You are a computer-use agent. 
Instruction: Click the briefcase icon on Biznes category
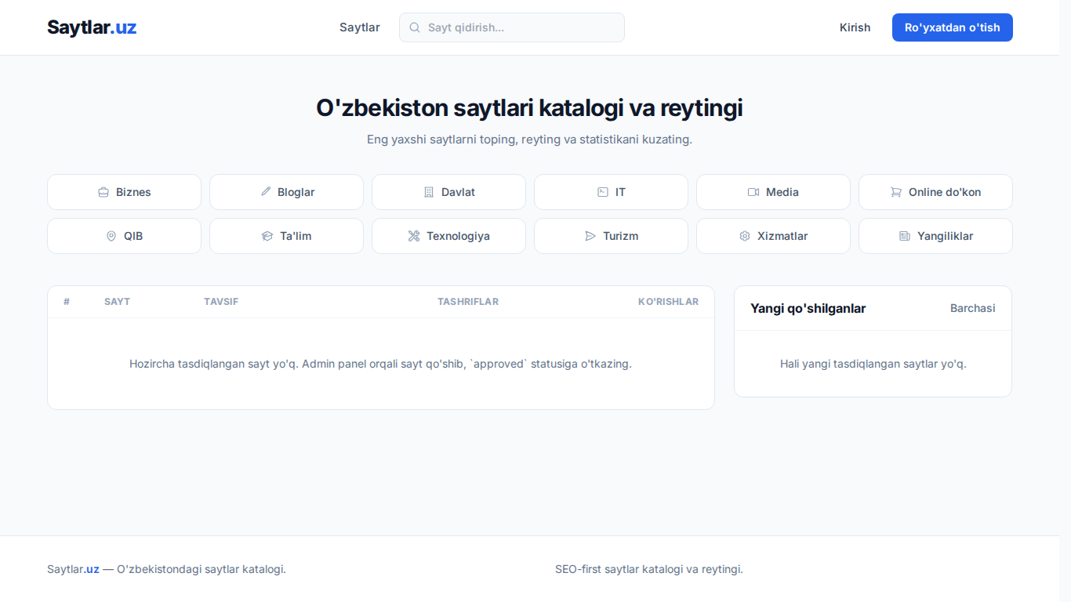103,192
